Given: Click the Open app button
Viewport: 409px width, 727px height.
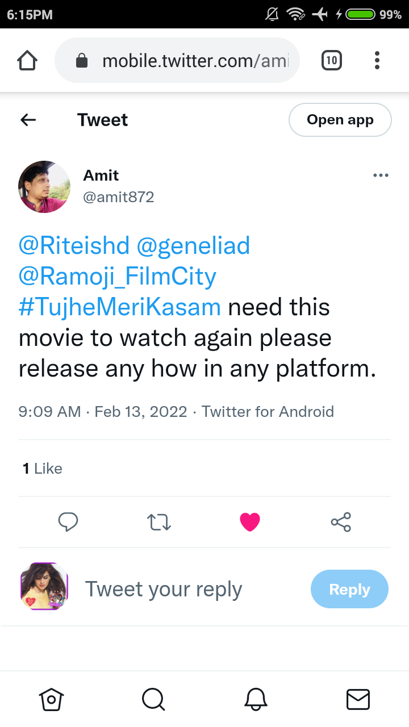Looking at the screenshot, I should (x=340, y=120).
